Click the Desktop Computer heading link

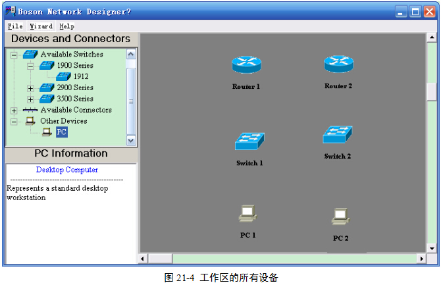pos(67,170)
